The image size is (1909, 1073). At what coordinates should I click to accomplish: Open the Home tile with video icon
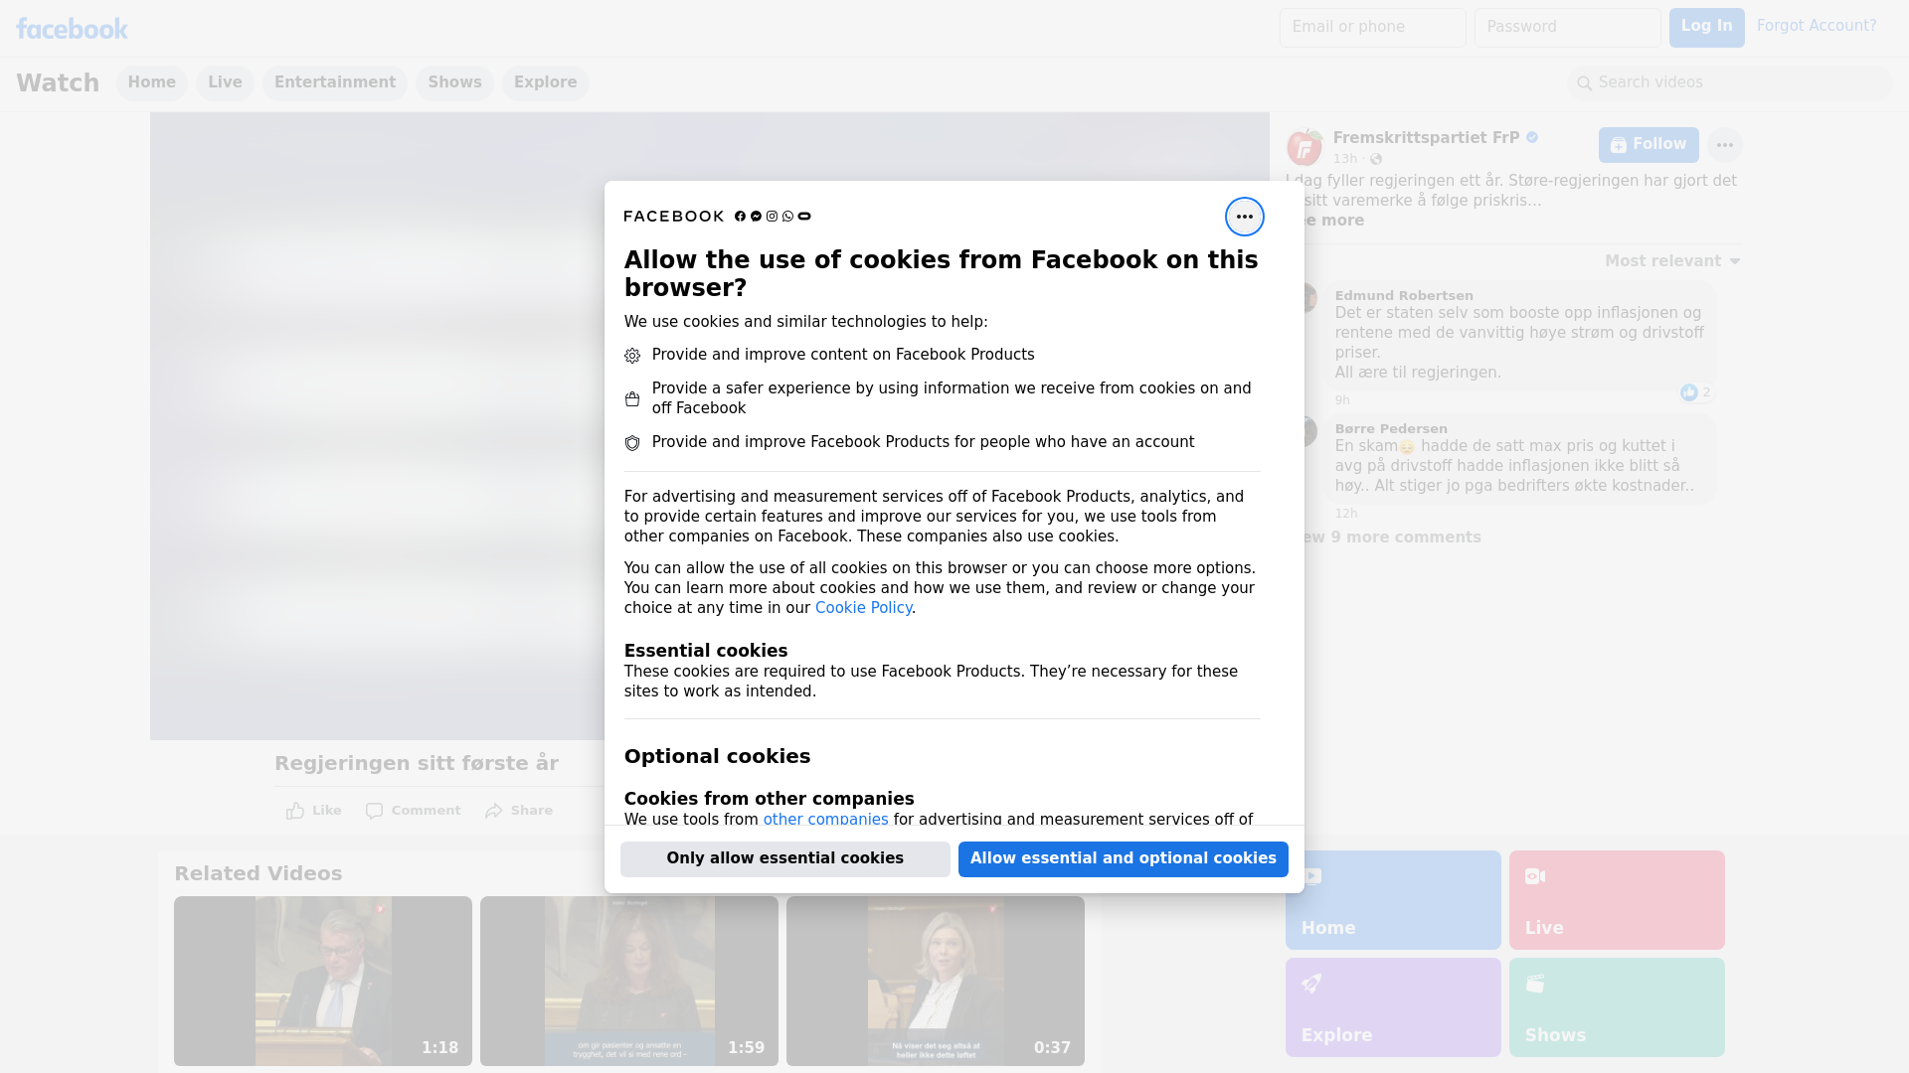pyautogui.click(x=1393, y=900)
